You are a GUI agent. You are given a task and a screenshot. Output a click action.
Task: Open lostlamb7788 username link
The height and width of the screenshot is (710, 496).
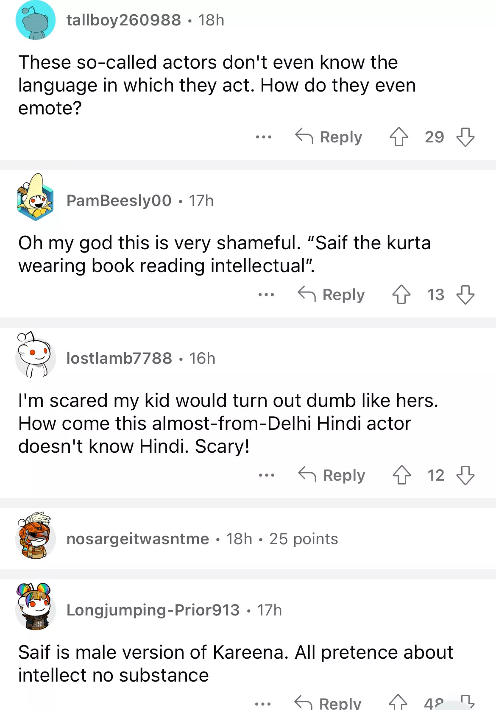click(119, 358)
